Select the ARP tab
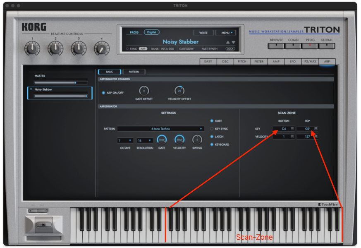The image size is (361, 248). [x=327, y=61]
